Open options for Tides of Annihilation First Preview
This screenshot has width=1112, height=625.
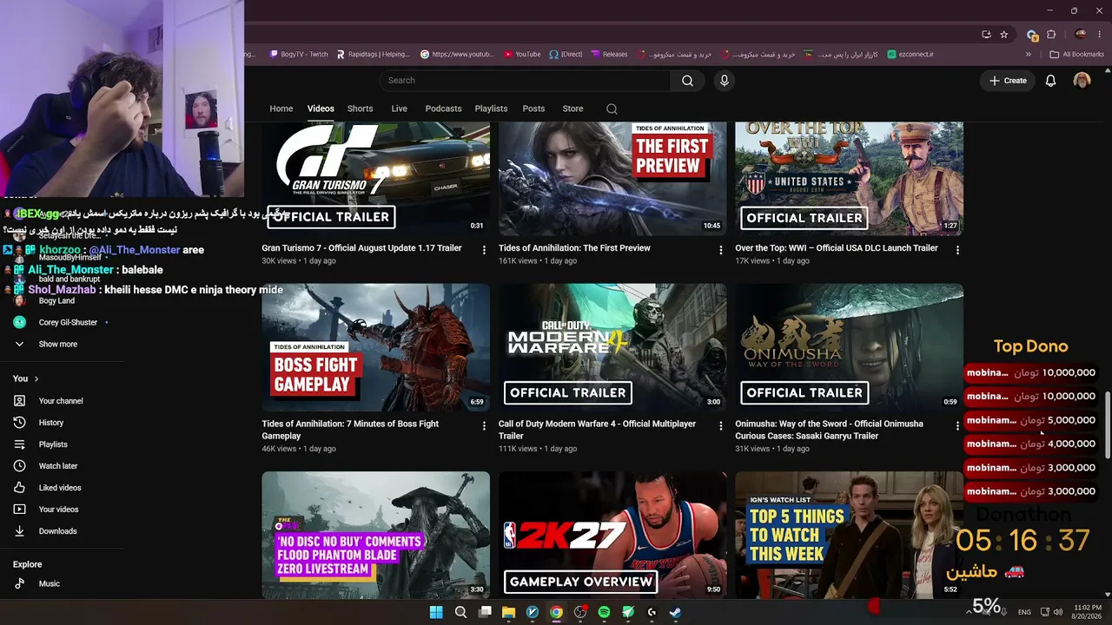[720, 250]
